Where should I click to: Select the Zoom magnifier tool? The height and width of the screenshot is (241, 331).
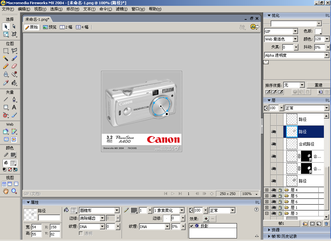[14, 191]
